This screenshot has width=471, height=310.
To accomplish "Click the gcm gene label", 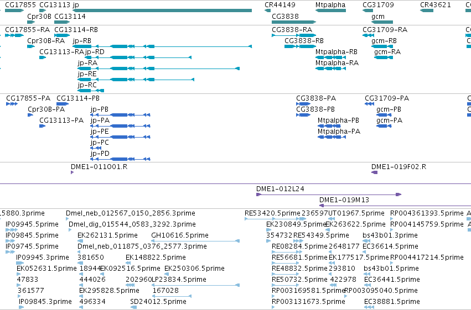I will click(378, 16).
